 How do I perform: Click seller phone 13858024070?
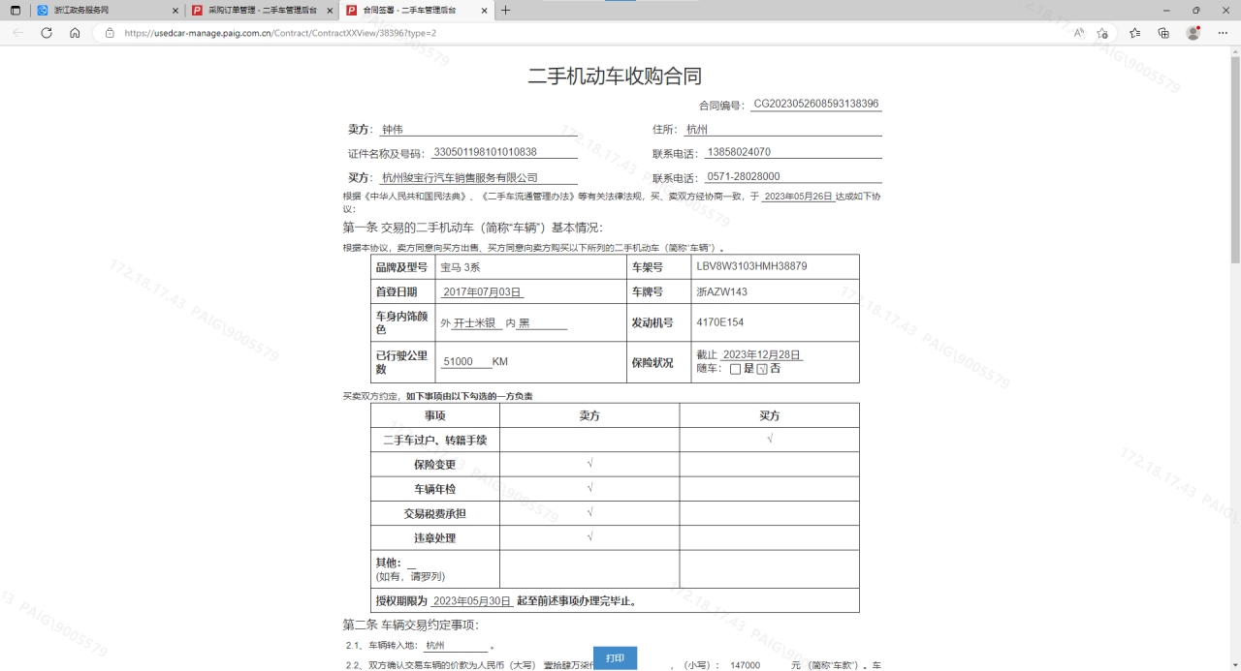tap(739, 152)
